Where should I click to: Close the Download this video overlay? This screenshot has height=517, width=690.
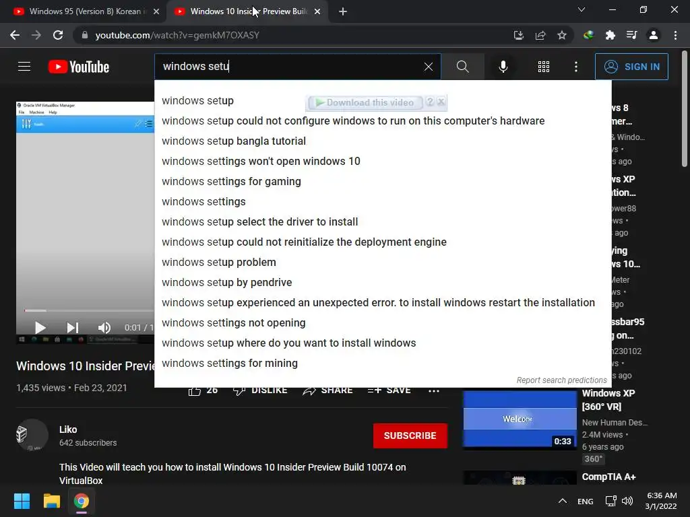click(x=441, y=102)
